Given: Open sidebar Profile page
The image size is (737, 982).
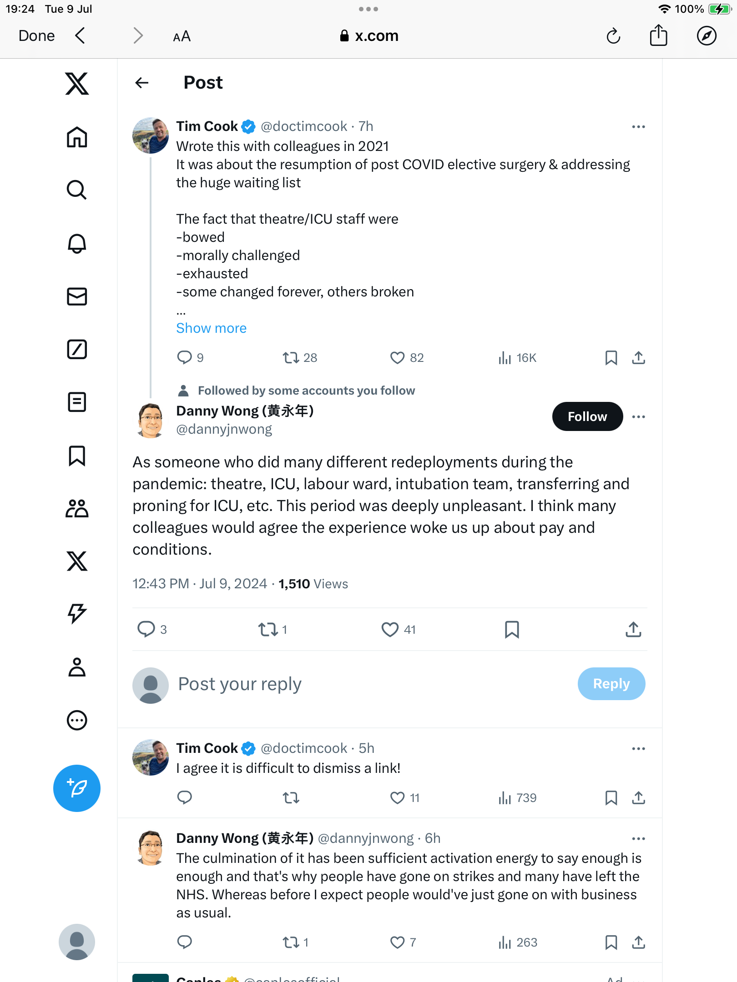Looking at the screenshot, I should click(77, 667).
